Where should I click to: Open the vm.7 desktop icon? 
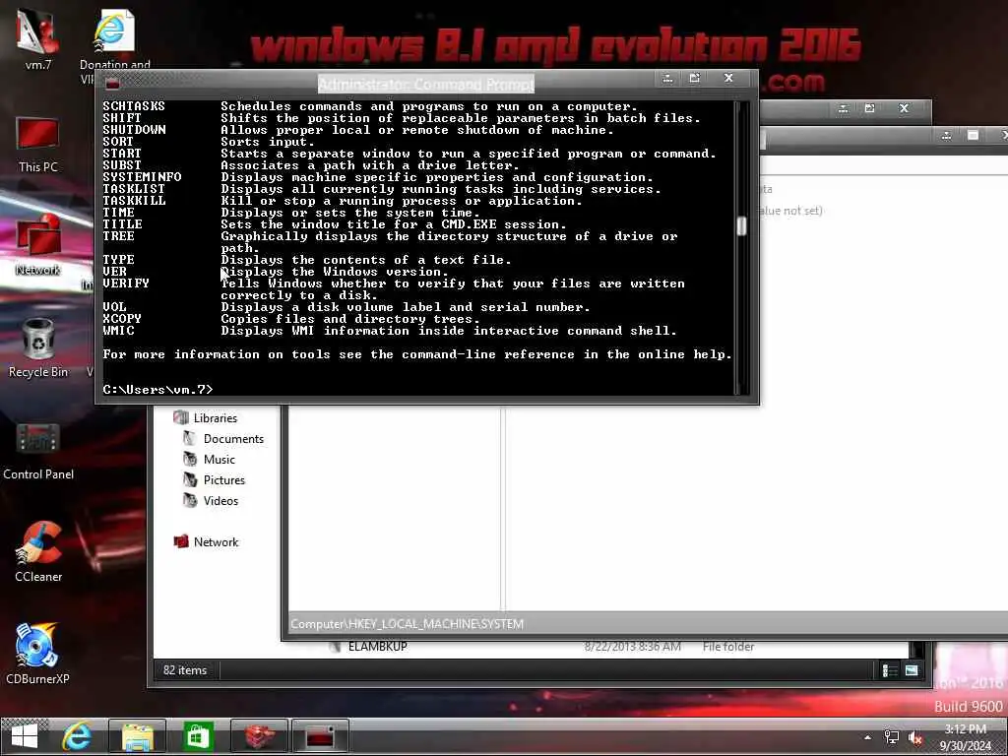click(x=38, y=37)
